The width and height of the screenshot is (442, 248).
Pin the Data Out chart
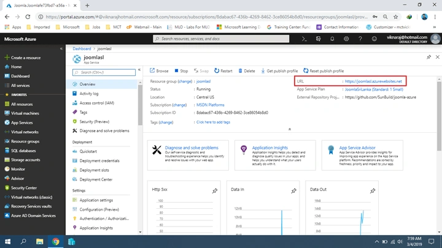(x=373, y=191)
